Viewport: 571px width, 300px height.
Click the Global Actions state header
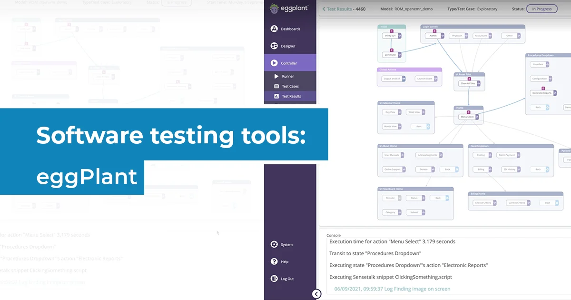(x=409, y=70)
